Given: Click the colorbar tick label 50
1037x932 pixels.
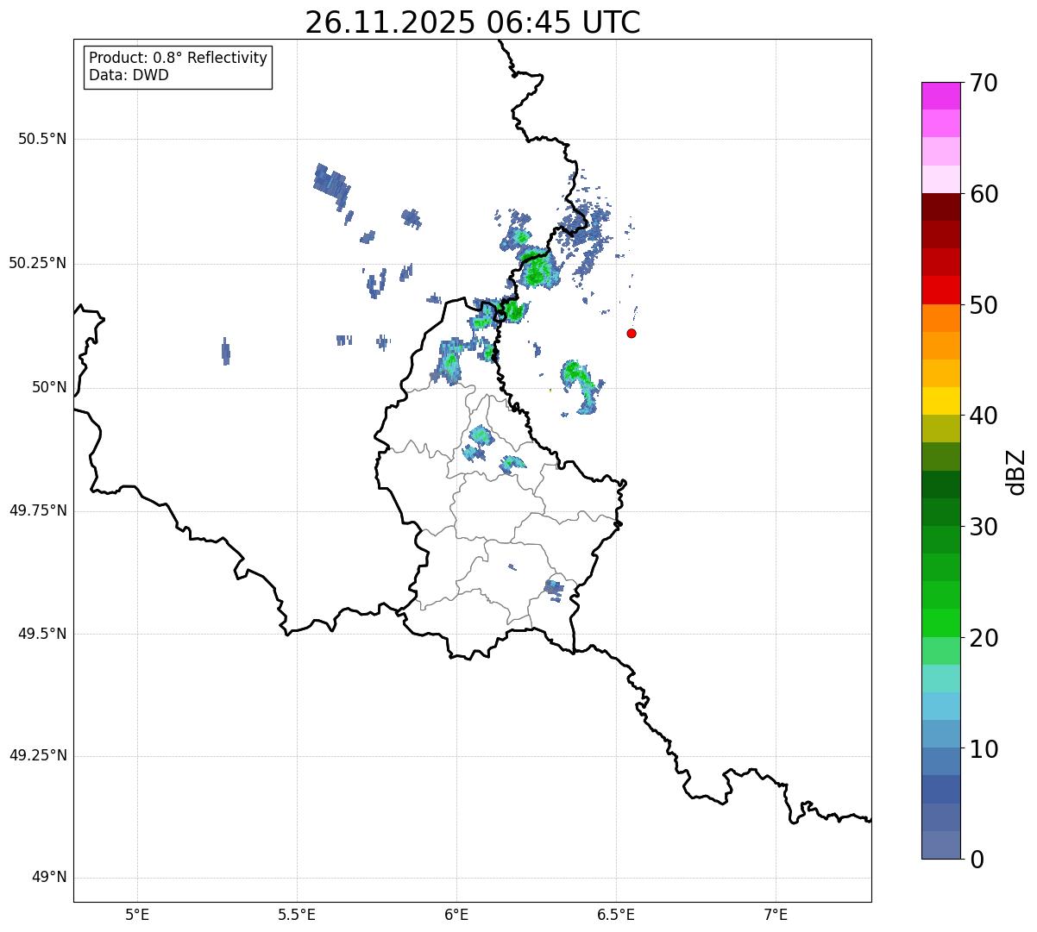Looking at the screenshot, I should (x=984, y=305).
